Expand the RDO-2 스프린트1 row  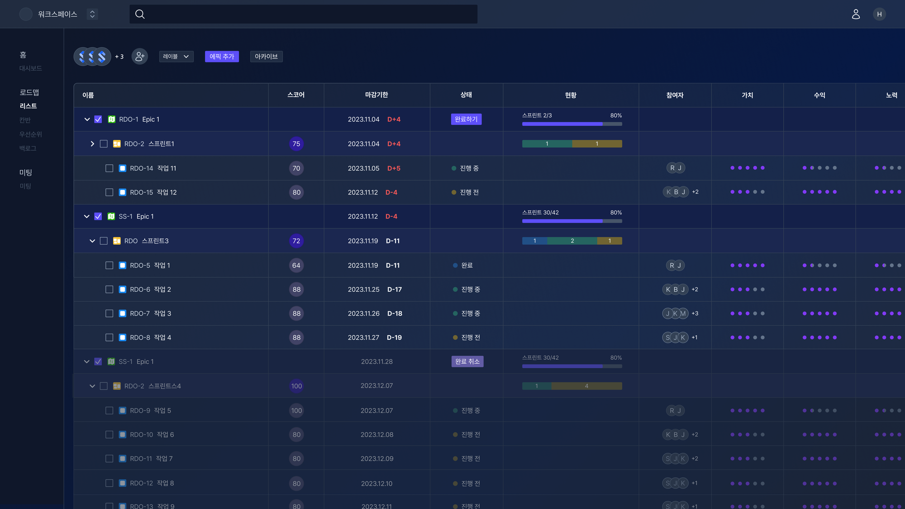click(92, 144)
